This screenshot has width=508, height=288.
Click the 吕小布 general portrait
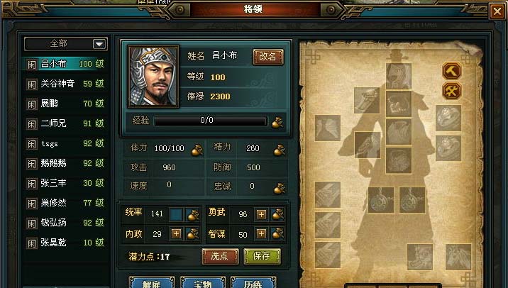pyautogui.click(x=153, y=76)
